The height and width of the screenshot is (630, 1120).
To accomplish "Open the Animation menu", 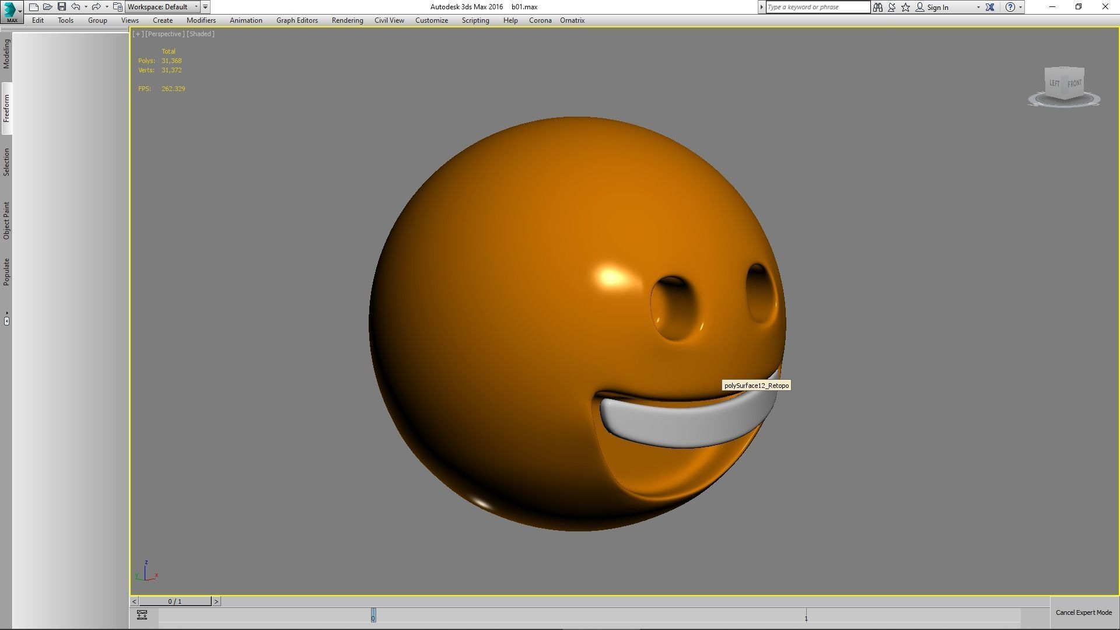I will point(246,20).
